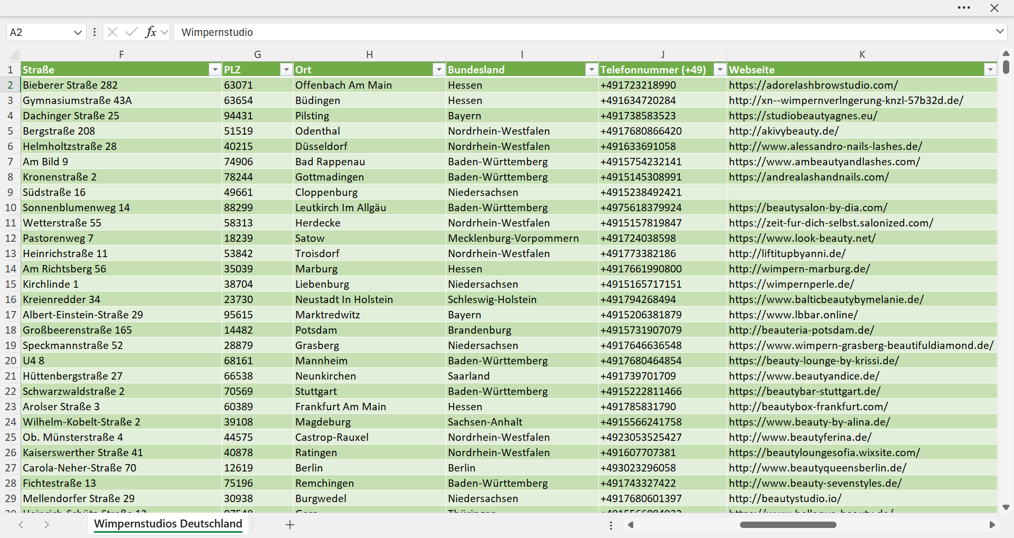Viewport: 1014px width, 538px height.
Task: Select column K header
Action: [862, 54]
